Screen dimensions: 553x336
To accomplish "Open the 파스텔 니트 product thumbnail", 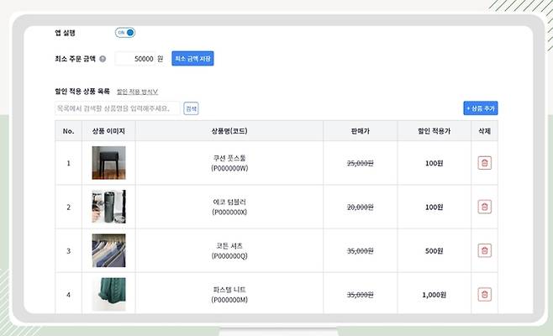I will click(x=108, y=294).
